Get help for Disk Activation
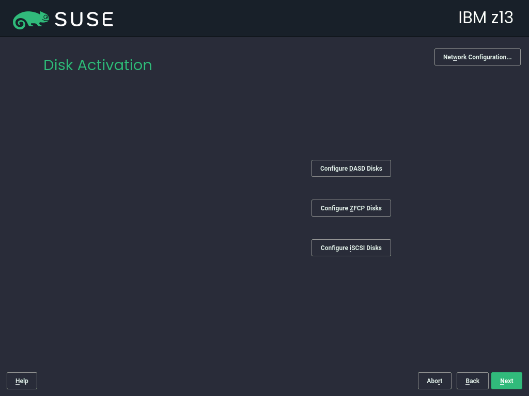The width and height of the screenshot is (529, 396). tap(22, 381)
